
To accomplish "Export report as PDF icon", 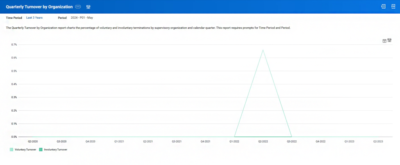I will click(x=393, y=7).
